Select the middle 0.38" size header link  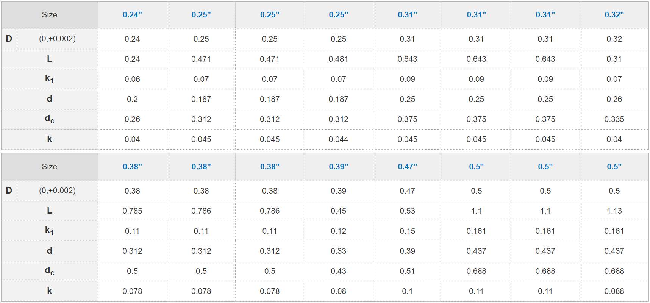[x=201, y=167]
